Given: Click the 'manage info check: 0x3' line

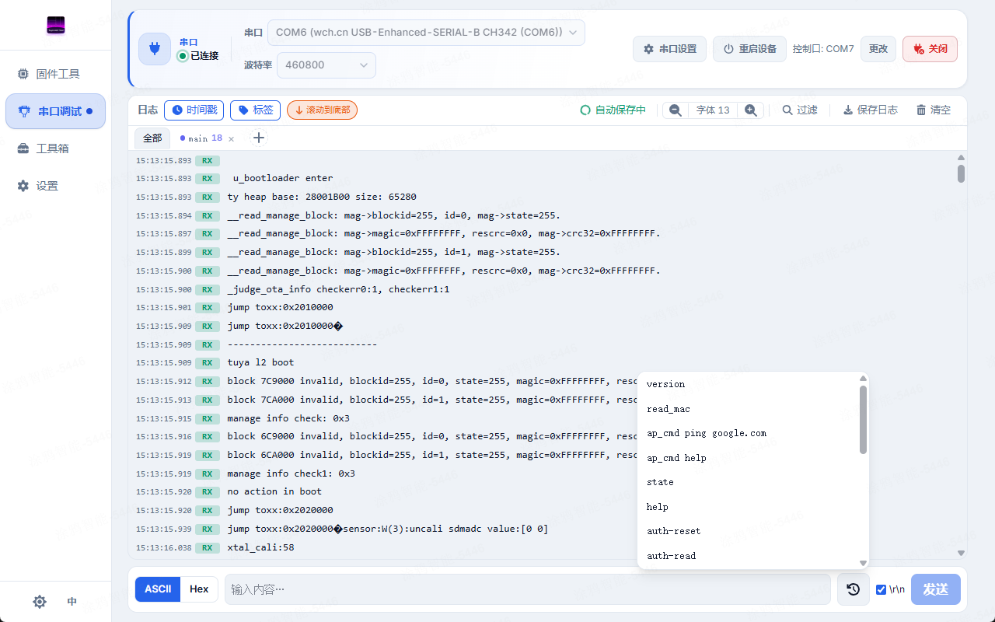Looking at the screenshot, I should [288, 418].
